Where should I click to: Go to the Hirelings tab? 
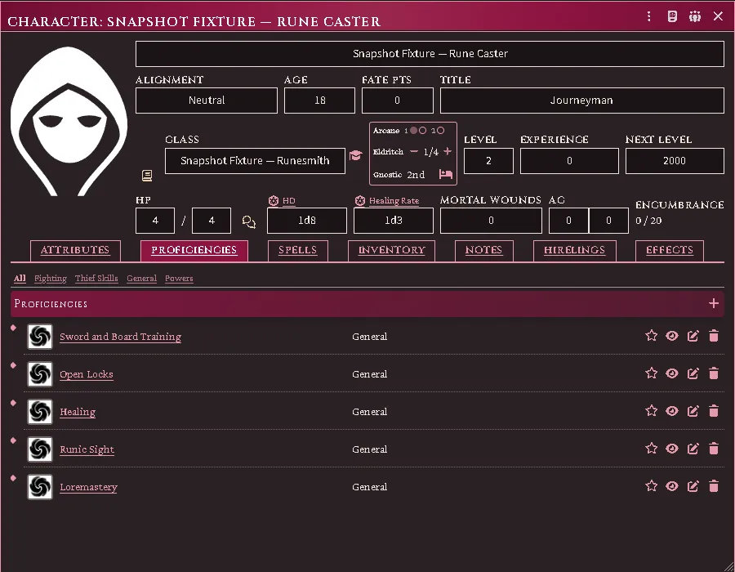coord(575,250)
